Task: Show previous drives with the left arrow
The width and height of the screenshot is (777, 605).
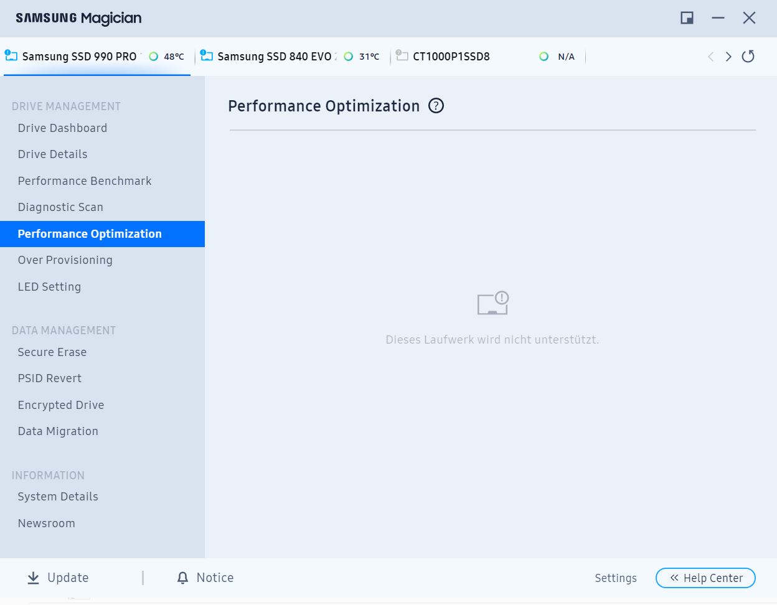Action: (710, 57)
